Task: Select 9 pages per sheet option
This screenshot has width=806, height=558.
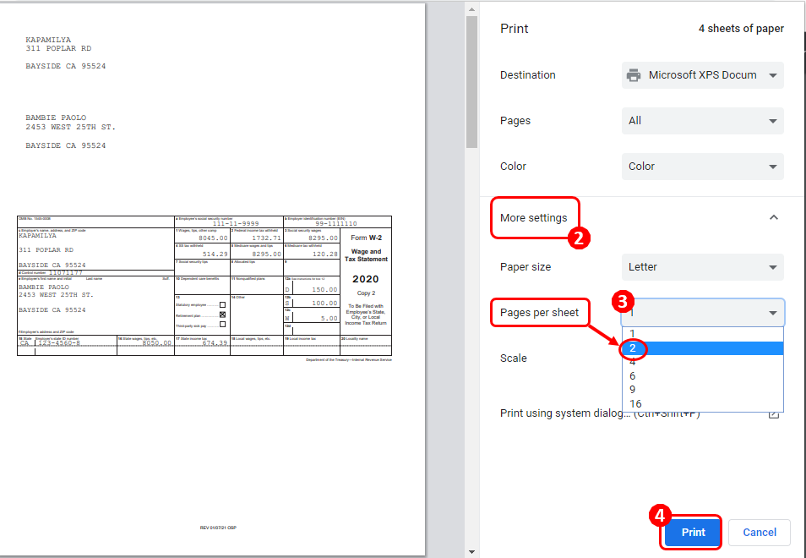Action: [x=702, y=390]
